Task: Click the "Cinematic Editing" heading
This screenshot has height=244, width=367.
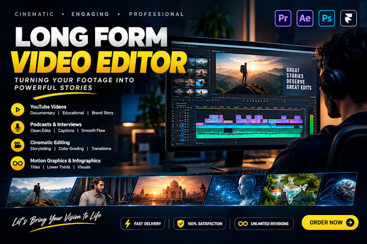Action: (50, 143)
